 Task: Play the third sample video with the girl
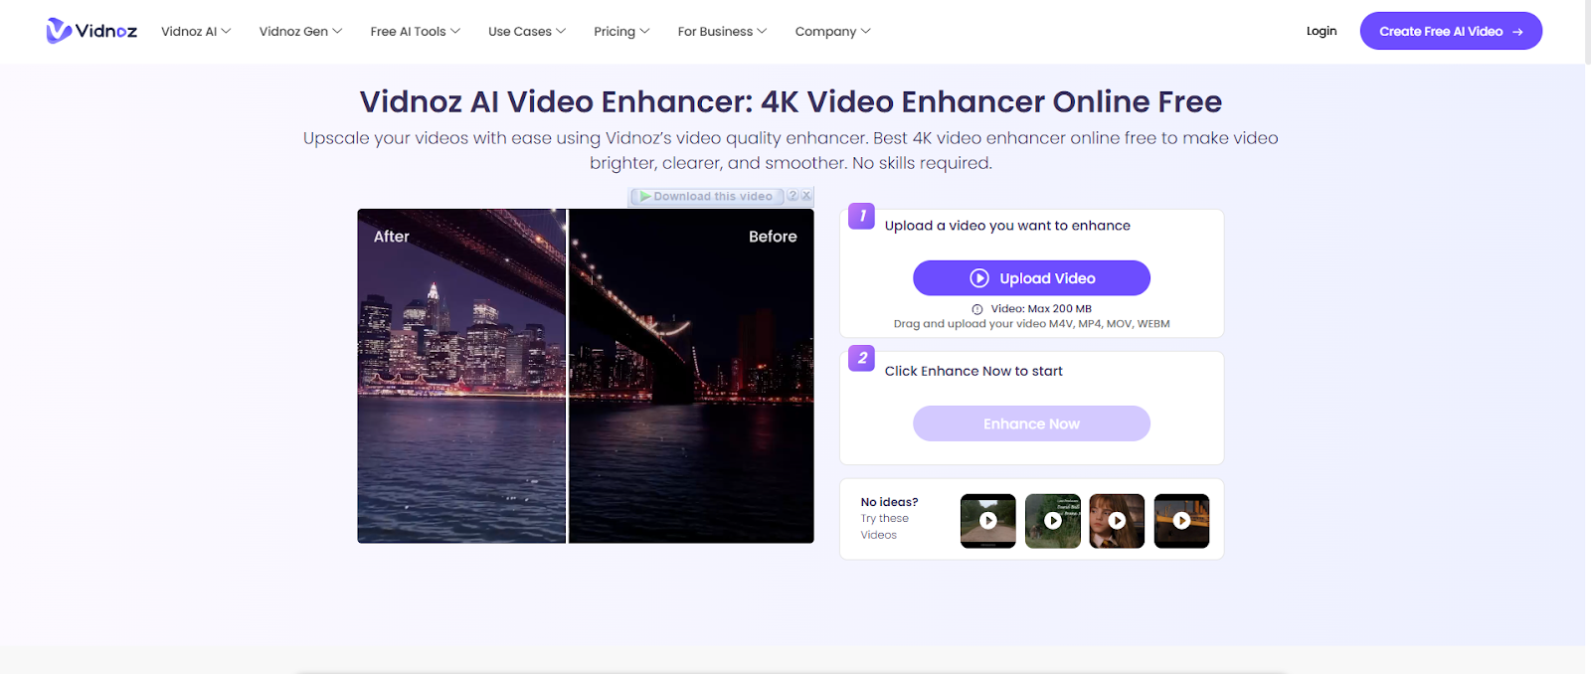pos(1117,521)
